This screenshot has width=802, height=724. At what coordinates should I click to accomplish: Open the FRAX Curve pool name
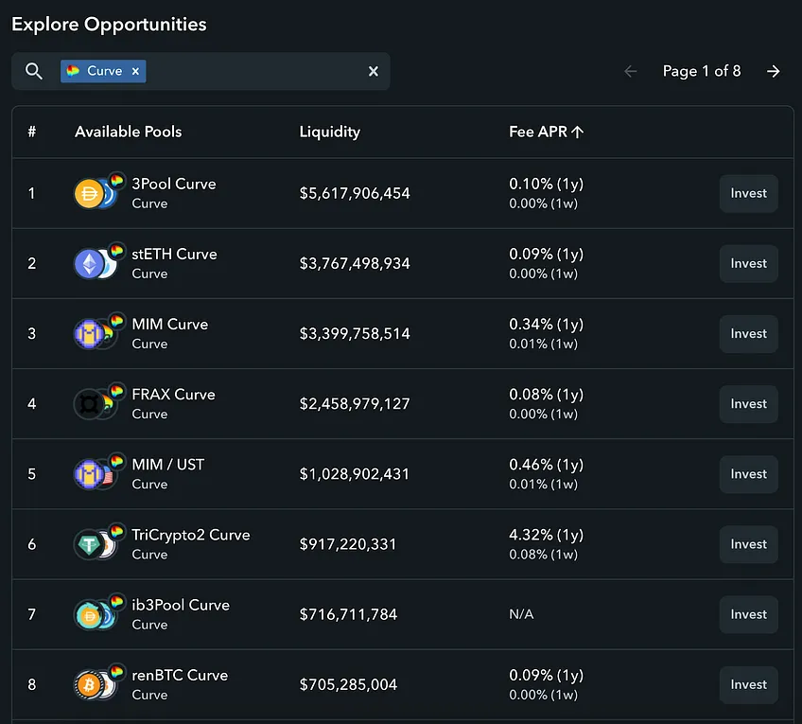click(x=173, y=395)
